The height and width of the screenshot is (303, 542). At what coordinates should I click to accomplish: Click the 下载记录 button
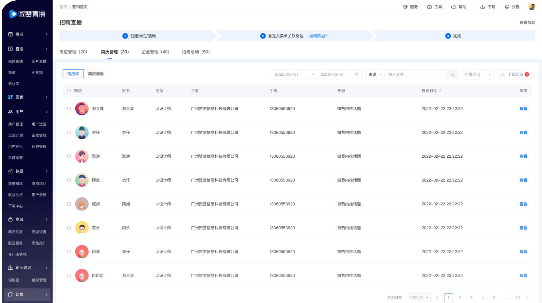(515, 74)
